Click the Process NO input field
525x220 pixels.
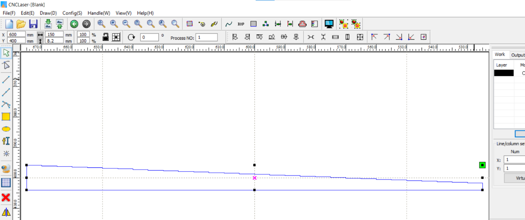[x=207, y=38]
